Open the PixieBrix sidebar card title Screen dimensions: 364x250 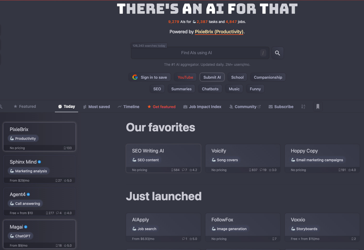(x=19, y=130)
